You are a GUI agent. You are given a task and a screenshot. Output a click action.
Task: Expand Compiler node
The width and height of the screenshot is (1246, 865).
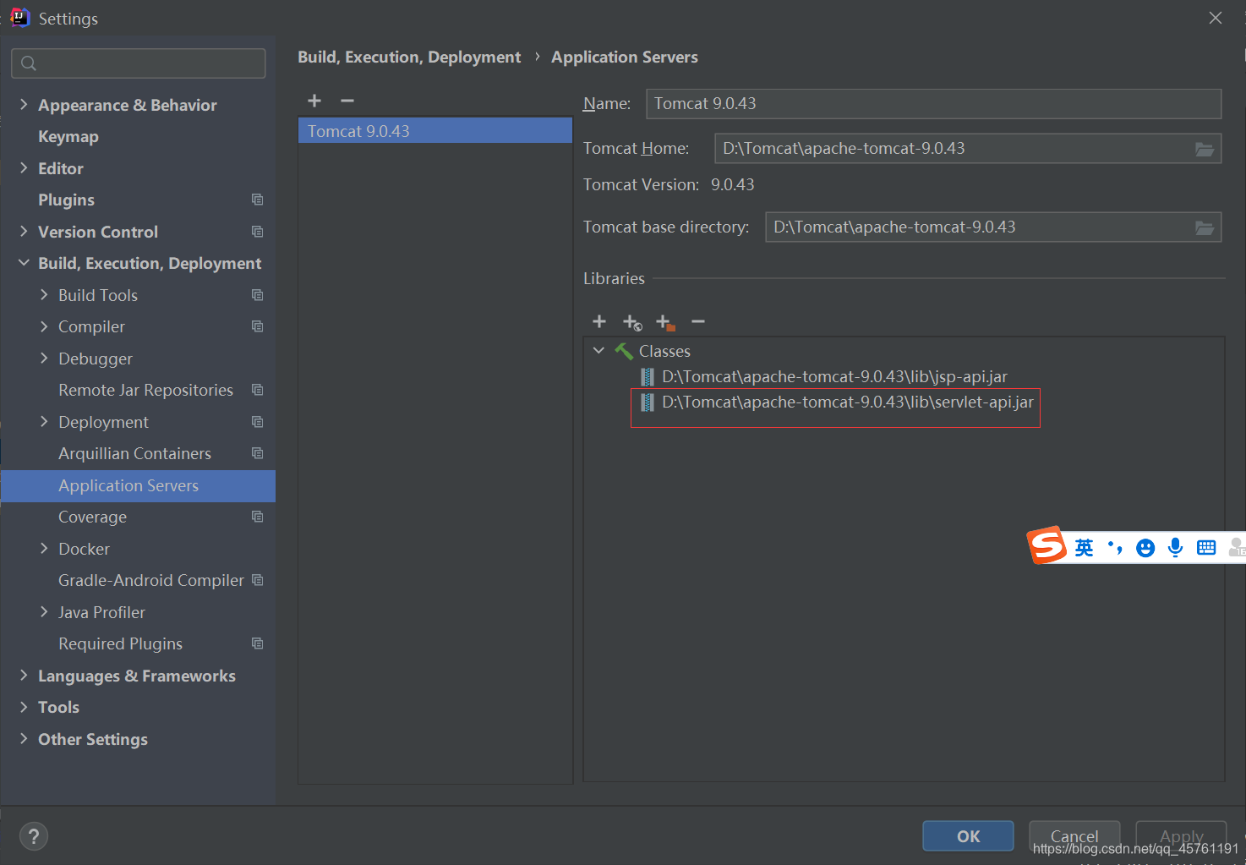[x=44, y=326]
